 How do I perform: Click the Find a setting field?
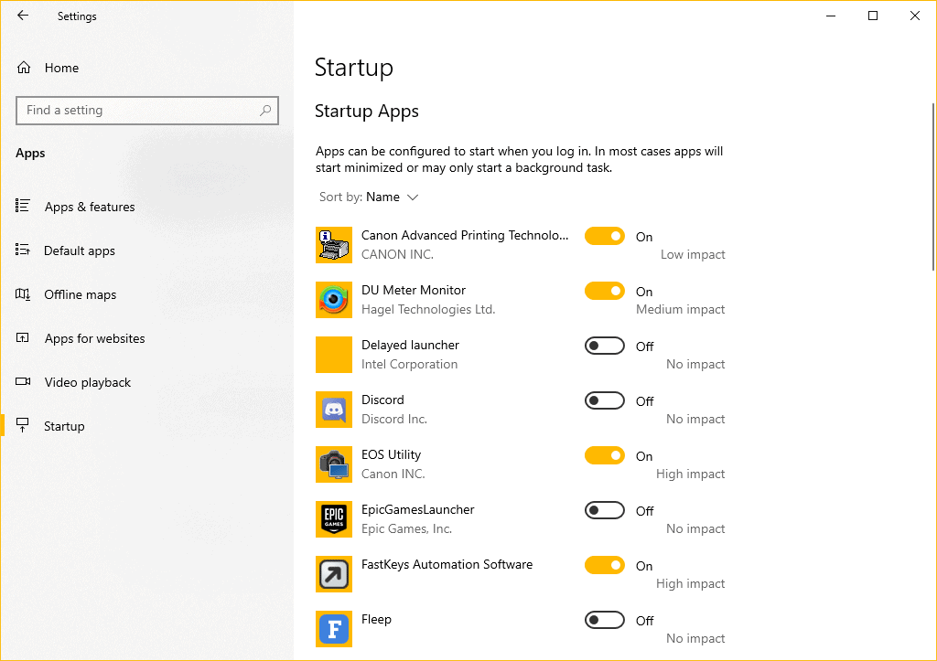[x=137, y=111]
